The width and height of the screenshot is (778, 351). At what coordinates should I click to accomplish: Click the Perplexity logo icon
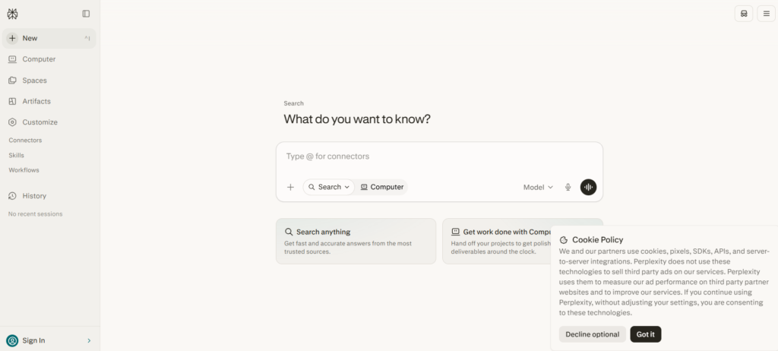pos(12,14)
